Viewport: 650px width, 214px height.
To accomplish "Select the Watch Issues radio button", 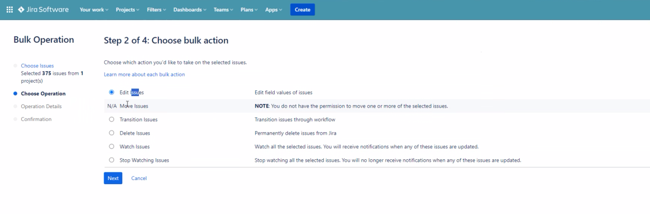I will point(112,147).
